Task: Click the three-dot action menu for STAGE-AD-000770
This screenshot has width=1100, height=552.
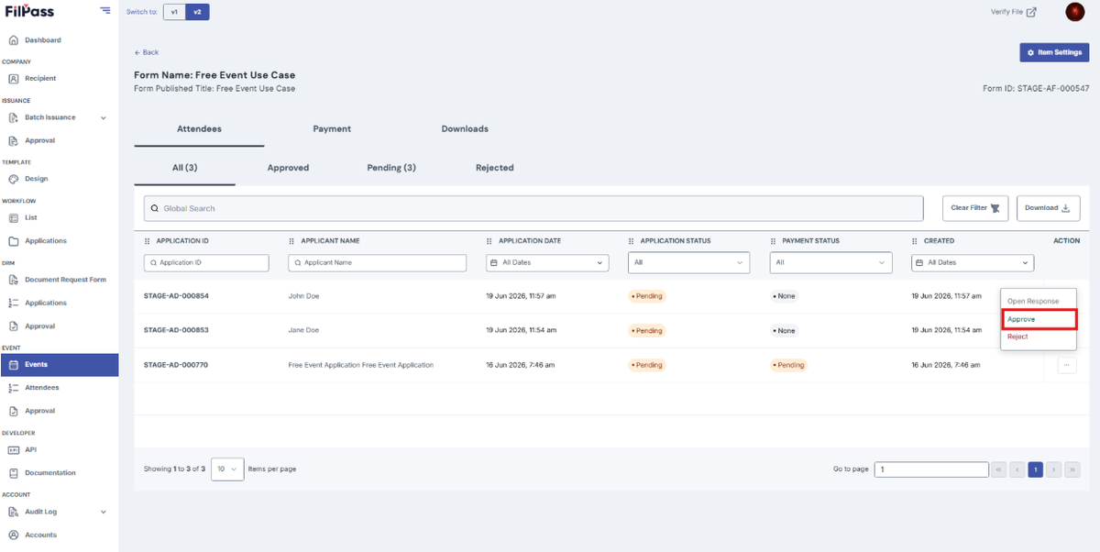Action: 1067,365
